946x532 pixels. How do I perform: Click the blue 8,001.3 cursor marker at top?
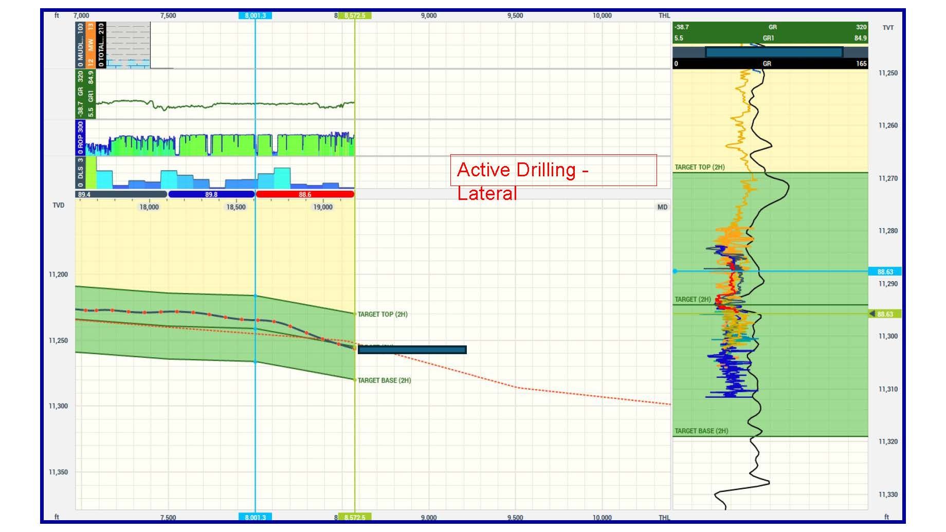tap(255, 15)
